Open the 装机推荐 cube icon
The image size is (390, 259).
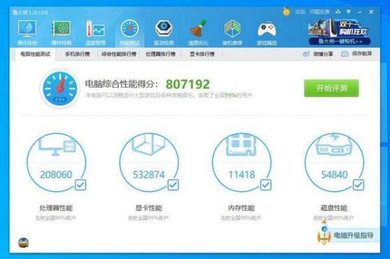[232, 29]
